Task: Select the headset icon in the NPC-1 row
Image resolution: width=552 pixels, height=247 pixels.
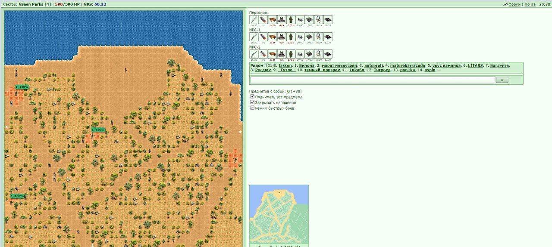Action: (319, 37)
